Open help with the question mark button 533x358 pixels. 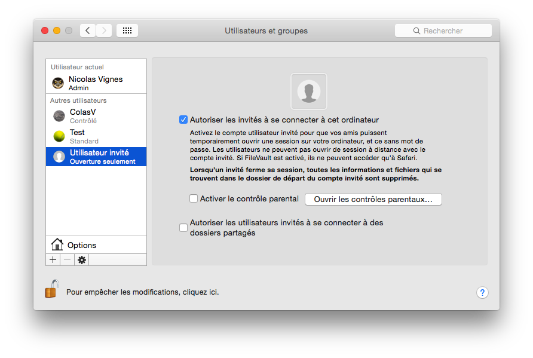tap(482, 292)
